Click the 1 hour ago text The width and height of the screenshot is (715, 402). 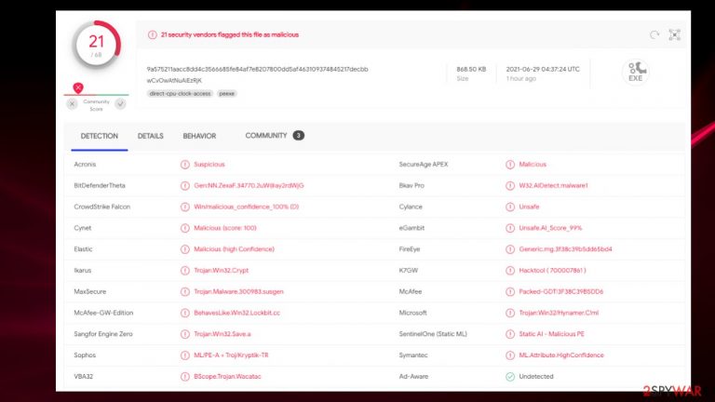[x=520, y=79]
